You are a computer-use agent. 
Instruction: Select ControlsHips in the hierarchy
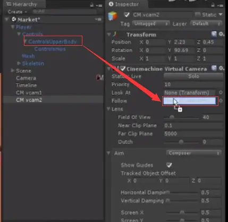(x=50, y=49)
